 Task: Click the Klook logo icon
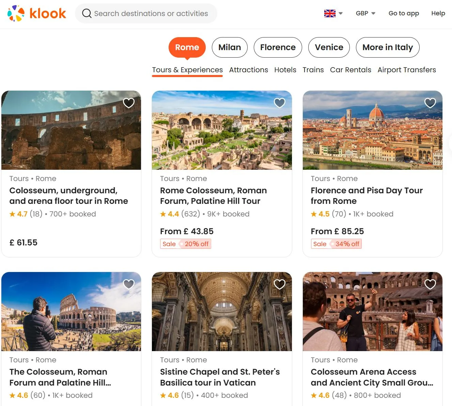tap(16, 13)
